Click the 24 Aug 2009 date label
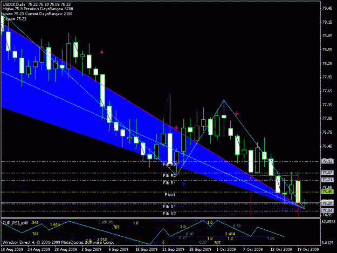This screenshot has height=253, width=337. pyautogui.click(x=39, y=249)
